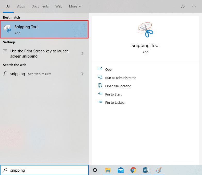Viewport: 202px width, 175px height.
Task: Click the search box magnifier icon
Action: (x=5, y=170)
